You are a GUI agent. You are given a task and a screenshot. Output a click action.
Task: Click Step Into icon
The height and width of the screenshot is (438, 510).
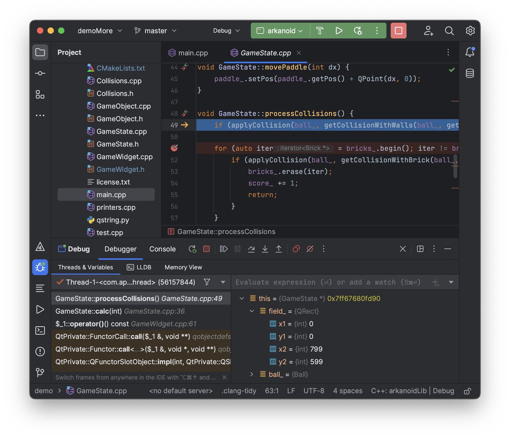tap(265, 249)
